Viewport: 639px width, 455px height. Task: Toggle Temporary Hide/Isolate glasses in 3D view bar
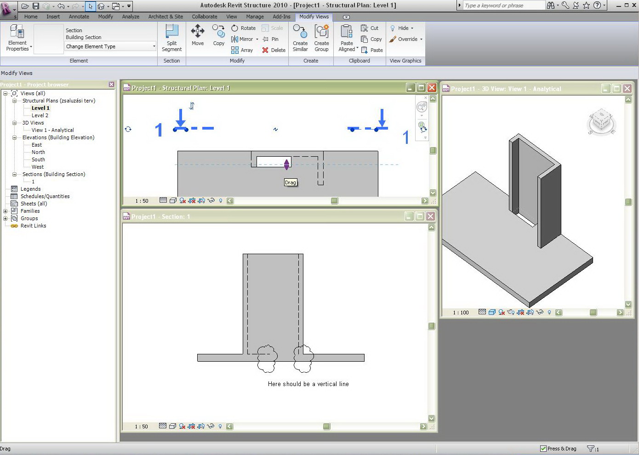pos(540,312)
